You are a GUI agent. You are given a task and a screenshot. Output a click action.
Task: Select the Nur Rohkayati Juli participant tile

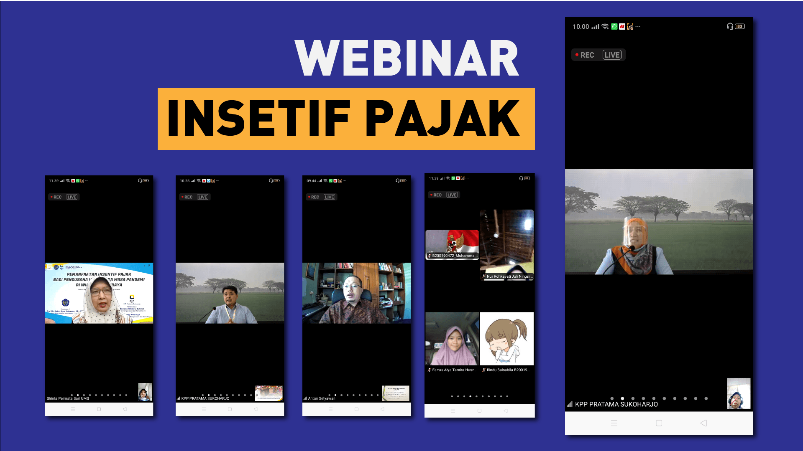point(506,244)
